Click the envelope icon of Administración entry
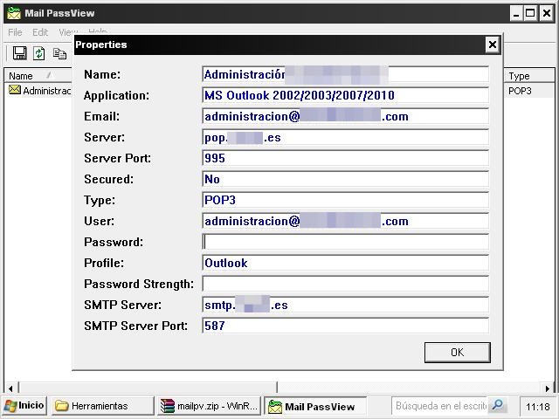559x419 pixels. click(15, 90)
